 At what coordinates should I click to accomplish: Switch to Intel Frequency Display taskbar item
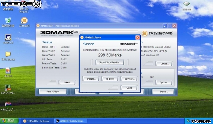click(70, 121)
